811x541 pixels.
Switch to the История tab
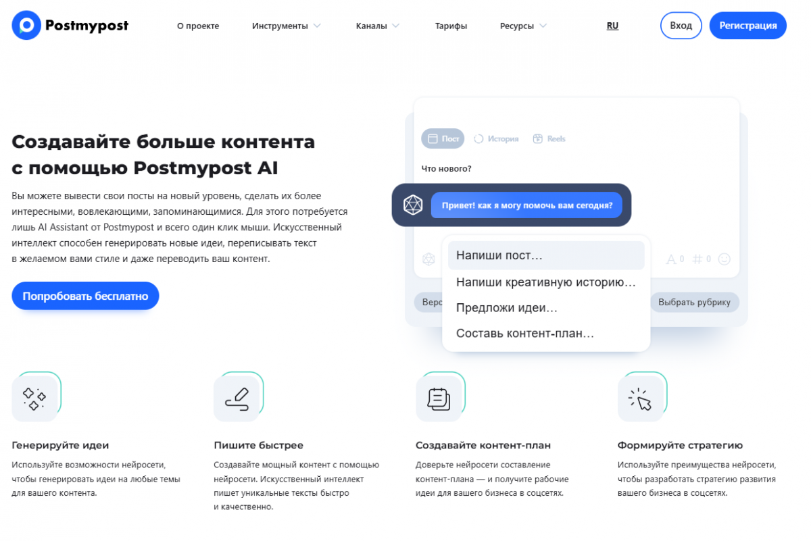[496, 138]
